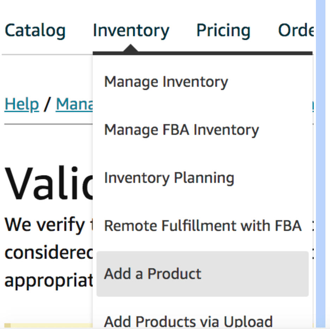Screen dimensions: 330x329
Task: Click the paragraph line starting with appropriat
Action: pos(49,281)
